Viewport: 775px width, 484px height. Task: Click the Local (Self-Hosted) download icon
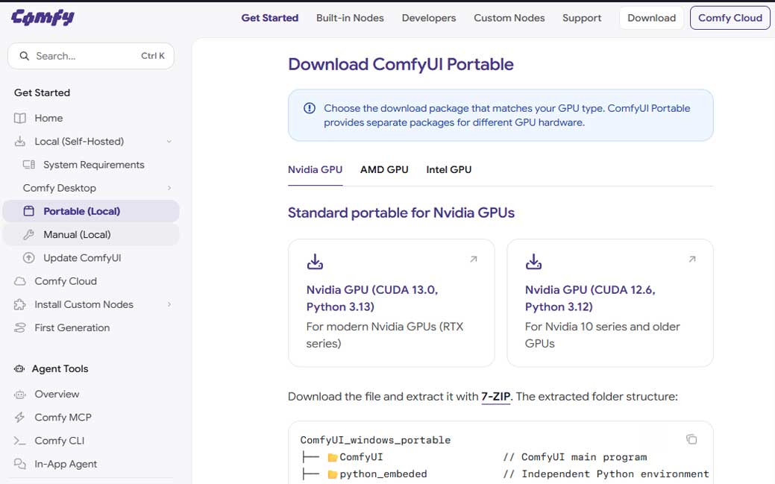(20, 142)
